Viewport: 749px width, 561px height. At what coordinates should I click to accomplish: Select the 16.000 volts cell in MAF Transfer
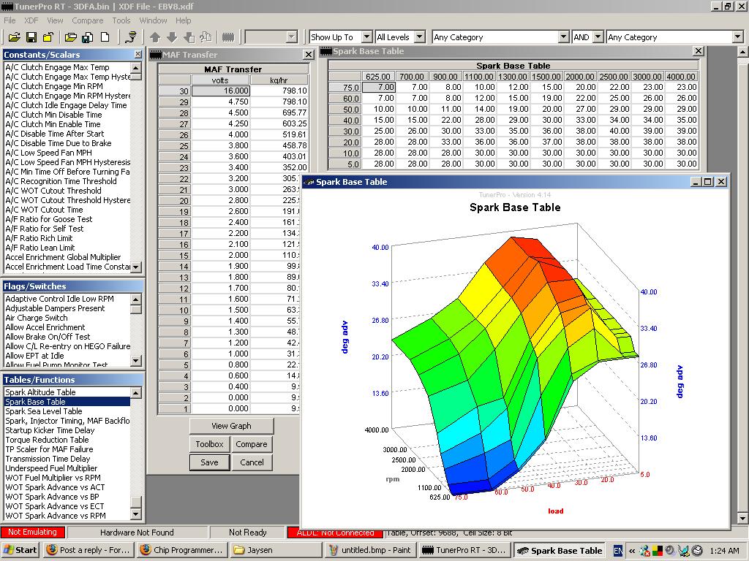(x=221, y=91)
